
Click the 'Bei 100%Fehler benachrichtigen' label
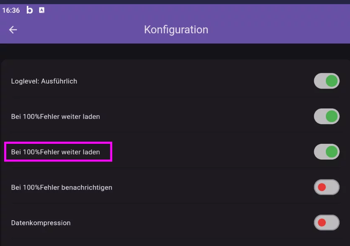coord(62,187)
